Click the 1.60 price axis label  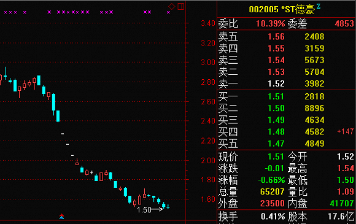pyautogui.click(x=208, y=199)
